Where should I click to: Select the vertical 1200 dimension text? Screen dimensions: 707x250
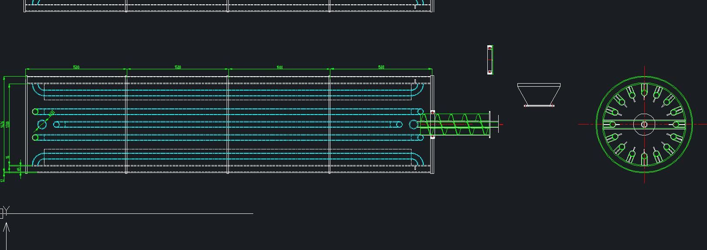[7, 125]
